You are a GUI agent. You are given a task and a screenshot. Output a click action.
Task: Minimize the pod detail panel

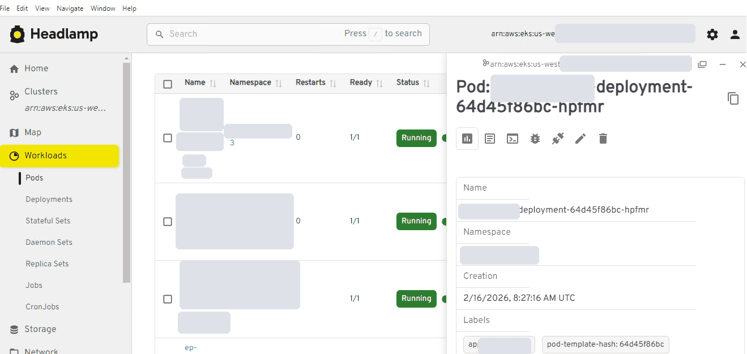tap(723, 64)
